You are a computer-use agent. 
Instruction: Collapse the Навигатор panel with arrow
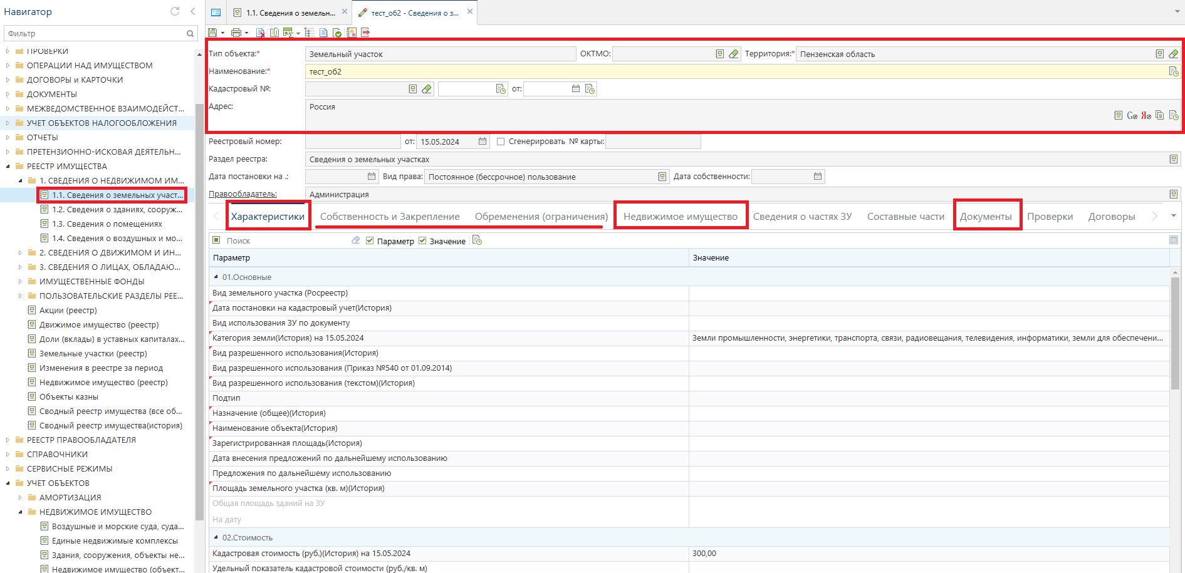(192, 11)
